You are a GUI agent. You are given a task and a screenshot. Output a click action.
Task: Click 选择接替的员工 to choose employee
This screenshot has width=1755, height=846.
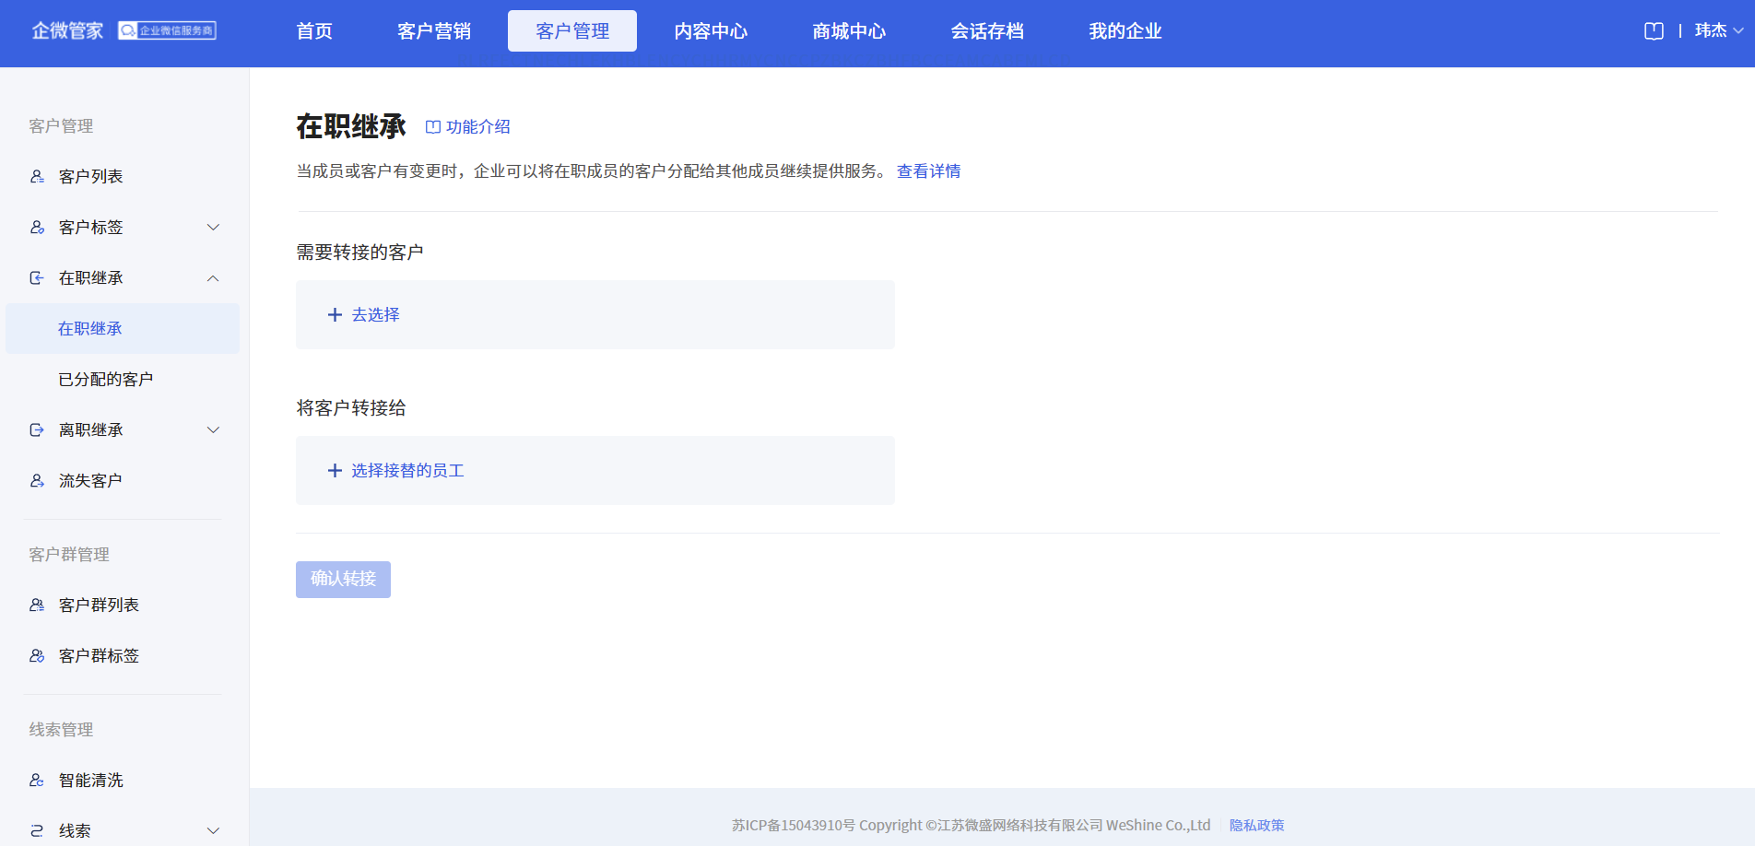point(407,471)
